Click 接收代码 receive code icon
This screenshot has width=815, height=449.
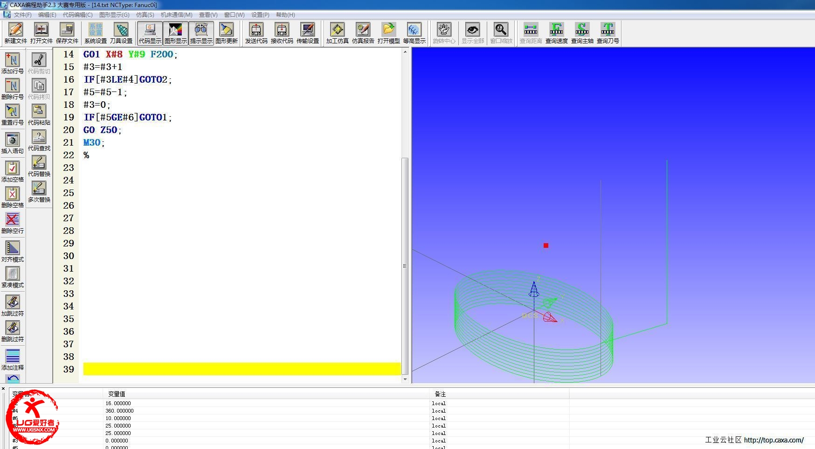pos(282,33)
